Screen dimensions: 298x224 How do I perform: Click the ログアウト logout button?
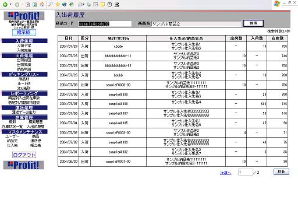24,155
